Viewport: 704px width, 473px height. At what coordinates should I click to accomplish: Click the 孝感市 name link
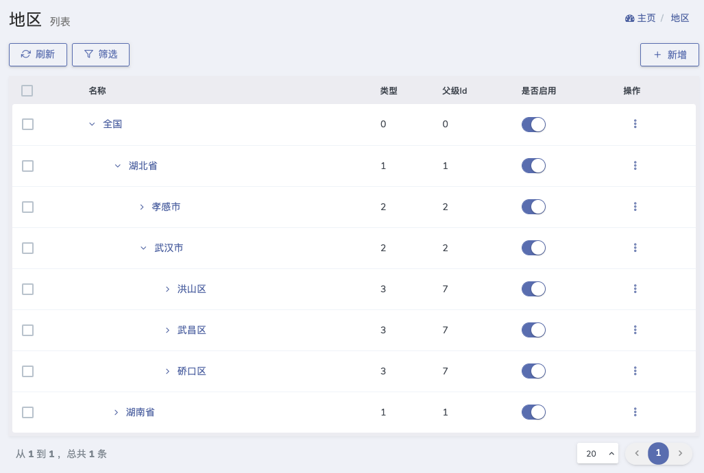pyautogui.click(x=166, y=207)
